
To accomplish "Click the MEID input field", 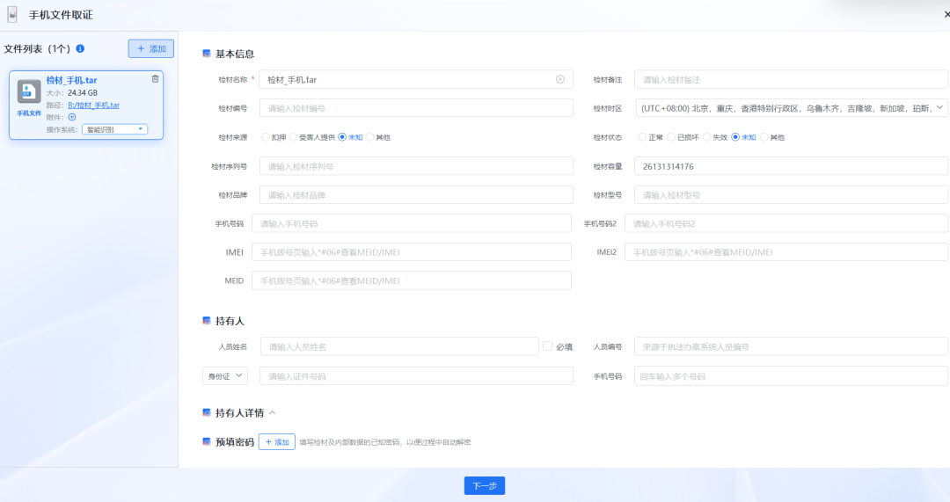I will coord(412,280).
